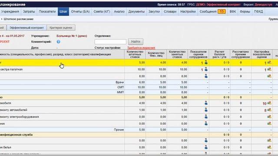This screenshot has height=156, width=278.
Task: Open the Анализ menu
Action: [119, 12]
